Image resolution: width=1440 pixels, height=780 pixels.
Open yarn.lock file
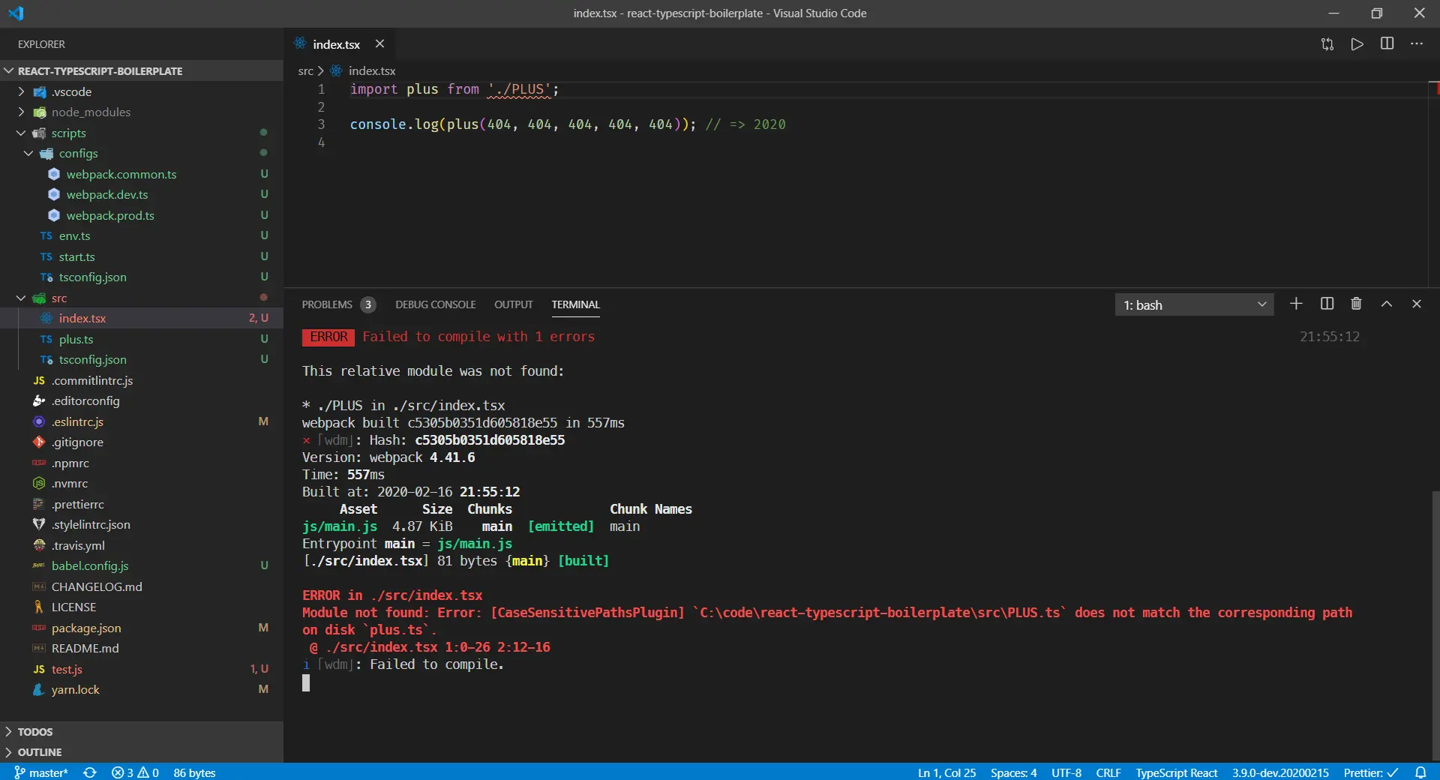(142, 689)
